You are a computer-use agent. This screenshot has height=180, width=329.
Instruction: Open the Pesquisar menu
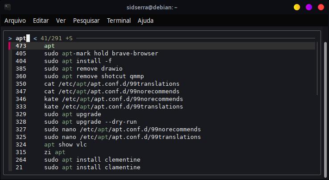86,21
